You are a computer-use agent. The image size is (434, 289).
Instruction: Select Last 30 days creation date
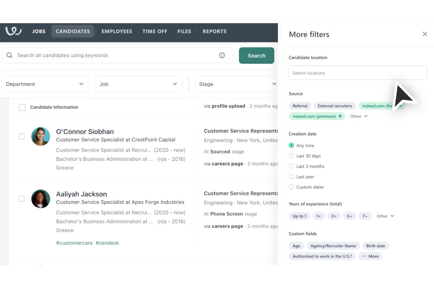click(x=291, y=155)
